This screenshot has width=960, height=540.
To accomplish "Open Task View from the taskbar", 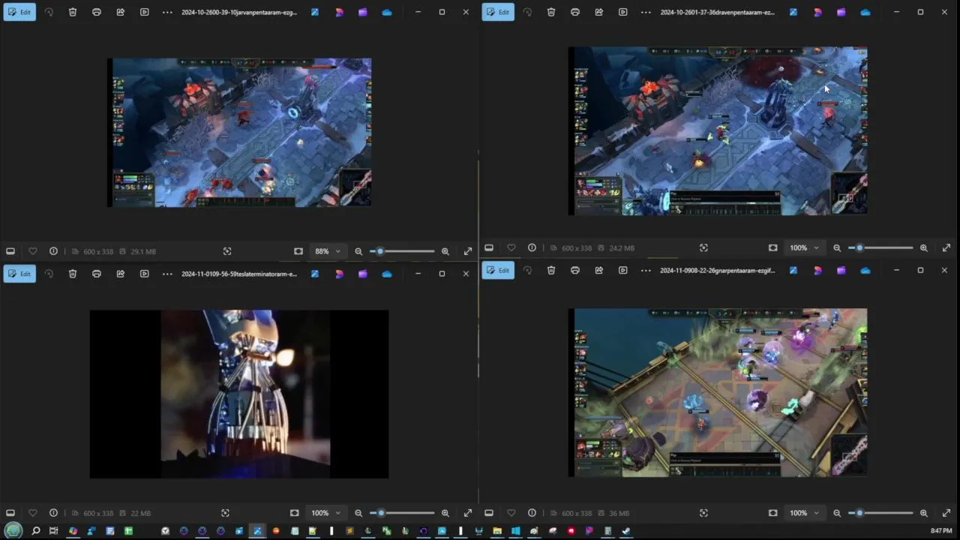I will coord(53,531).
